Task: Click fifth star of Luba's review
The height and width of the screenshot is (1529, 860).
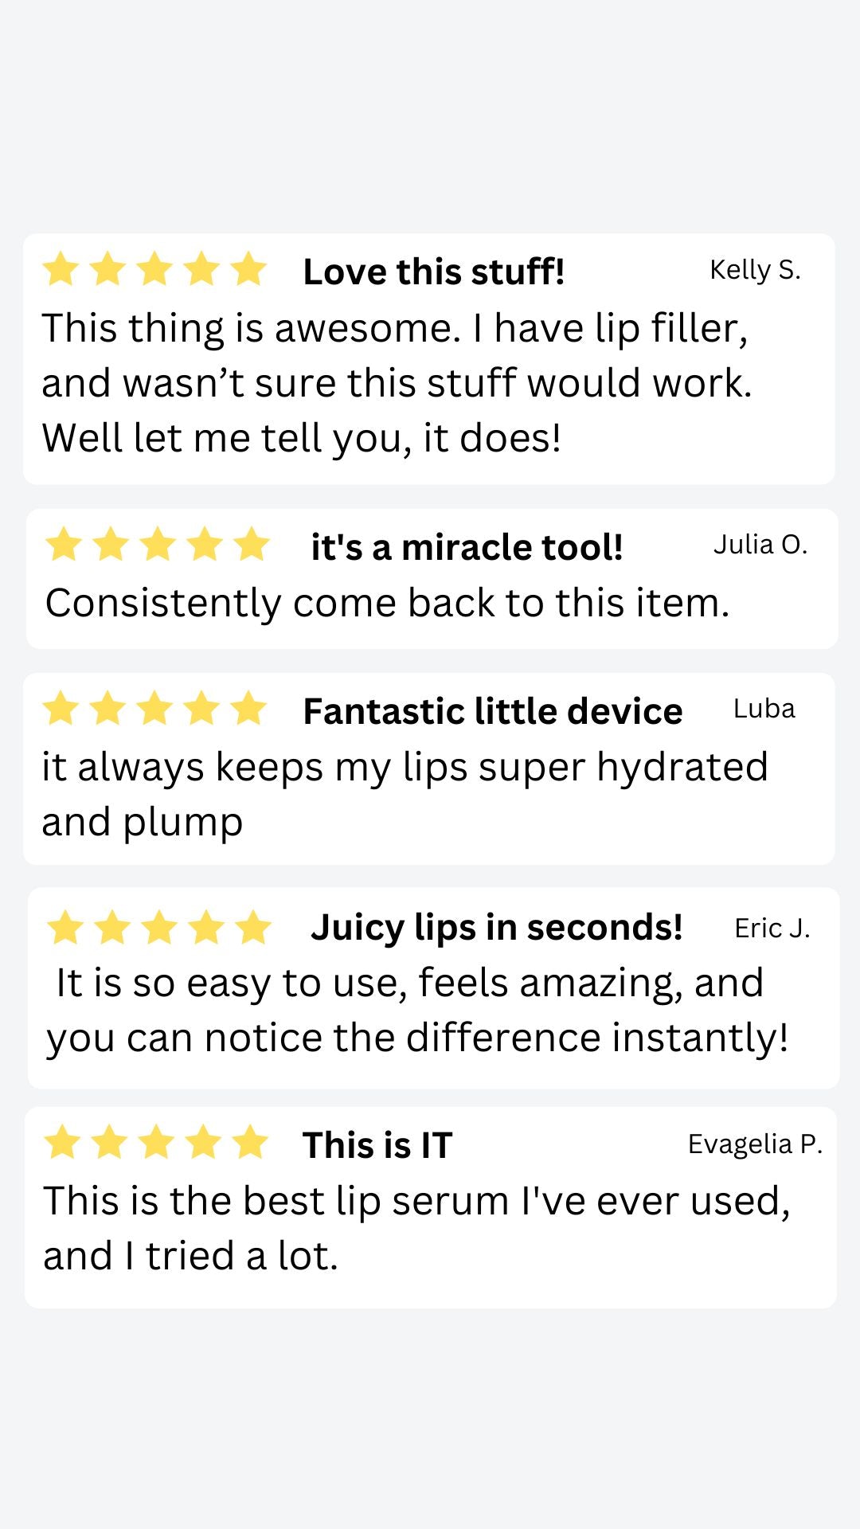Action: coord(248,709)
